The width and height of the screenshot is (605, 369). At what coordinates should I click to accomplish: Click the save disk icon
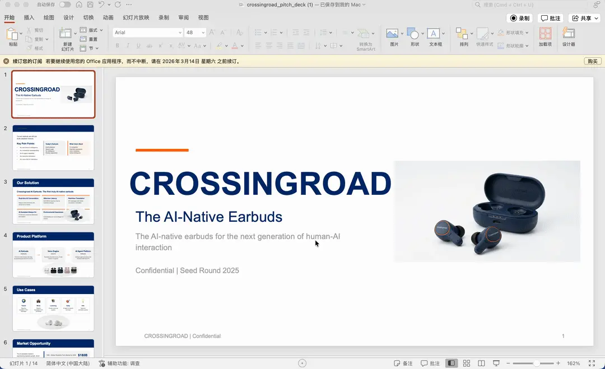pyautogui.click(x=90, y=4)
